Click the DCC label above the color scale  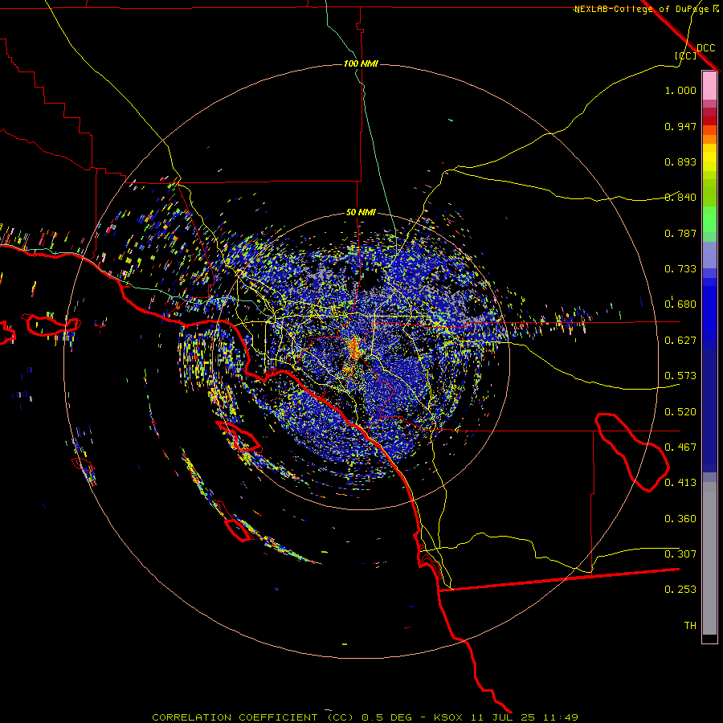tap(705, 47)
